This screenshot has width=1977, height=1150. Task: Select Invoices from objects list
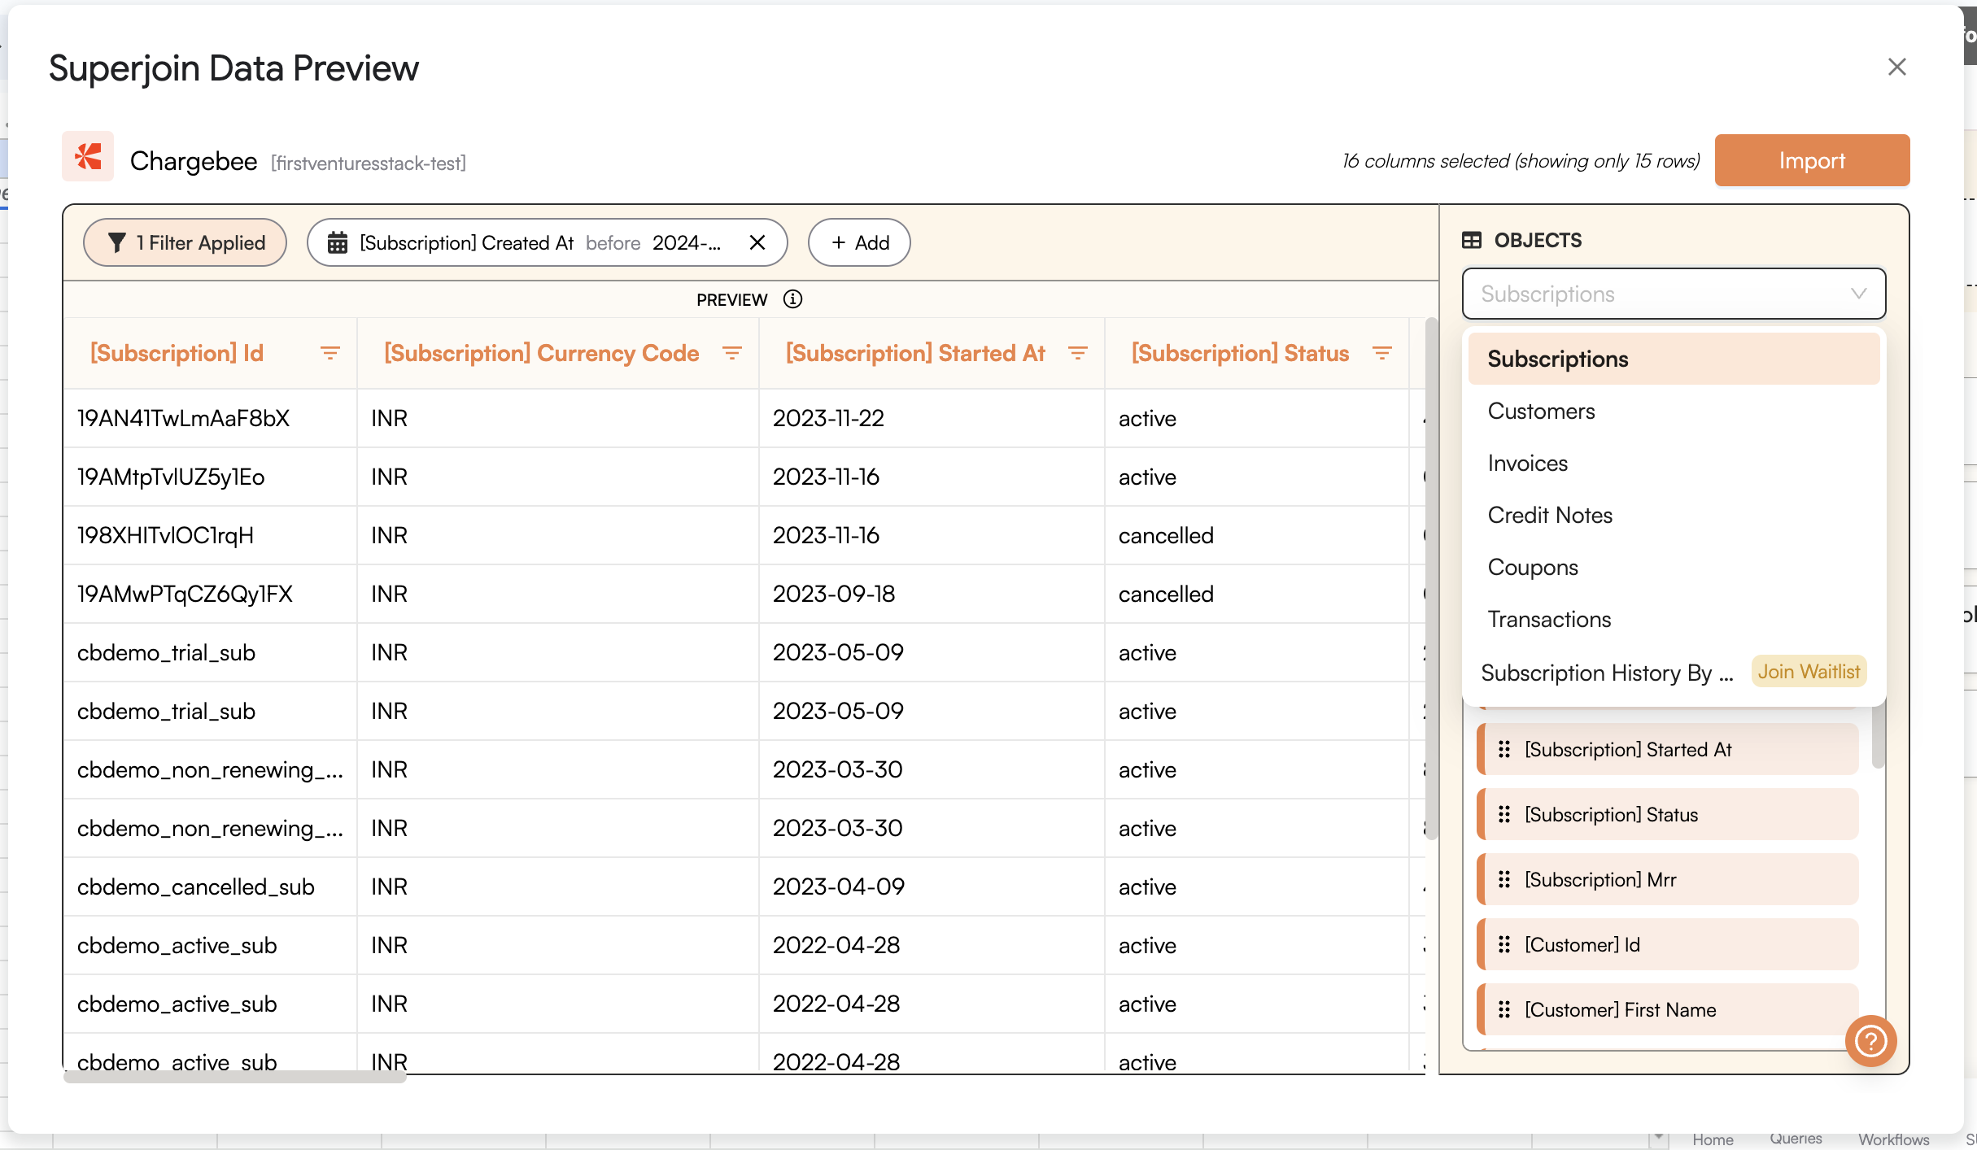coord(1527,464)
